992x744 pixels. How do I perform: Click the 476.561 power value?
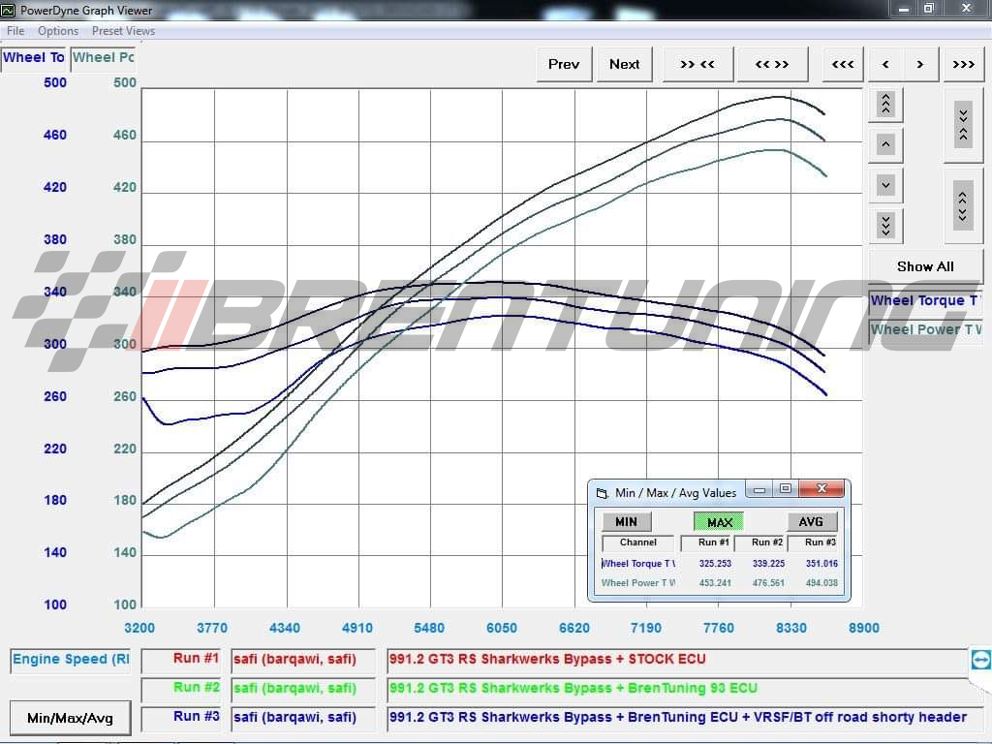[x=768, y=582]
